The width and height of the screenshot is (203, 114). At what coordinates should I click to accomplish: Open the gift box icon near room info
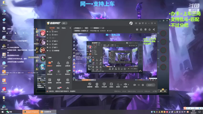click(x=137, y=29)
